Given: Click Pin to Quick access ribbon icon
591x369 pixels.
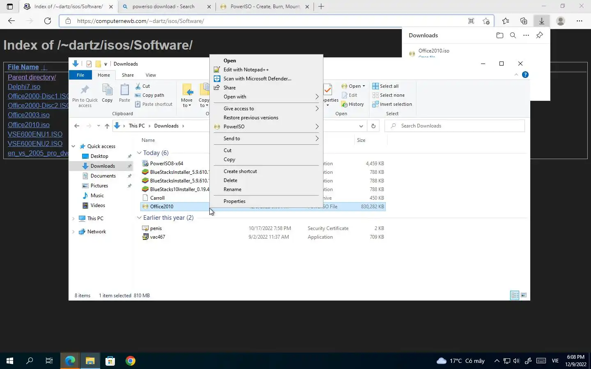Looking at the screenshot, I should [x=85, y=96].
